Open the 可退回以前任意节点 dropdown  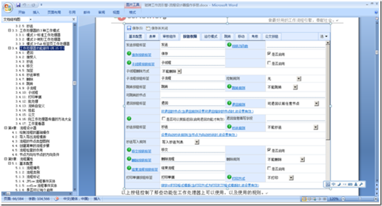[x=317, y=103]
